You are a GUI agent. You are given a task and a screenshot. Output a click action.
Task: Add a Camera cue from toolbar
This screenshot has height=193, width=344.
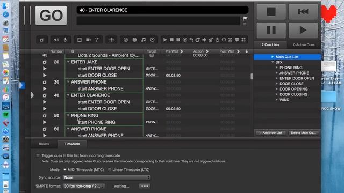pos(88,40)
